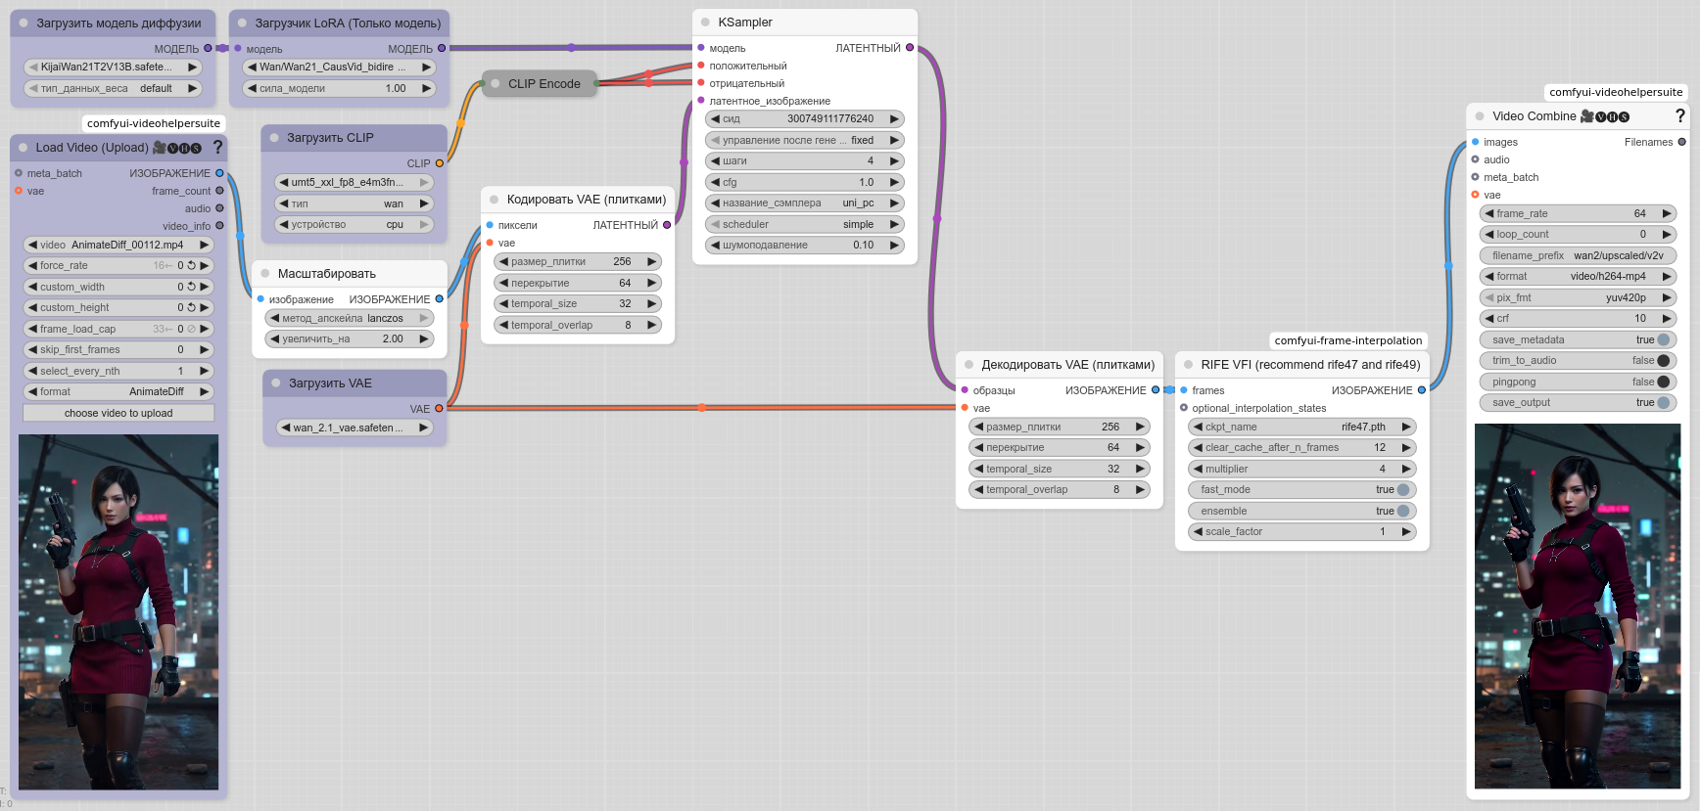Increase cfg value with right arrow
Viewport: 1700px width, 811px height.
pyautogui.click(x=894, y=183)
